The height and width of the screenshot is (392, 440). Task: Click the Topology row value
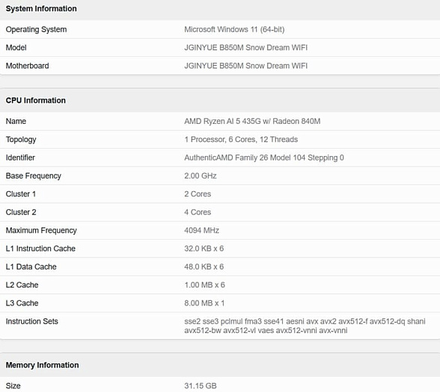pyautogui.click(x=241, y=140)
